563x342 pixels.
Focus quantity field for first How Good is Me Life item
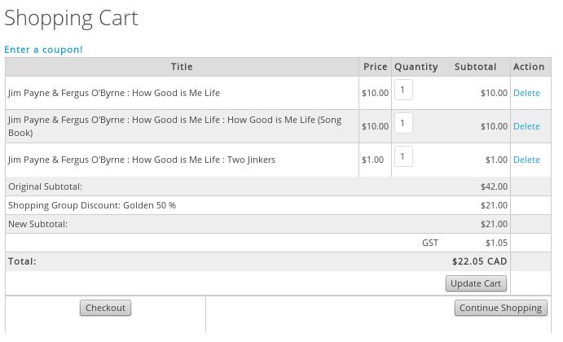(403, 90)
